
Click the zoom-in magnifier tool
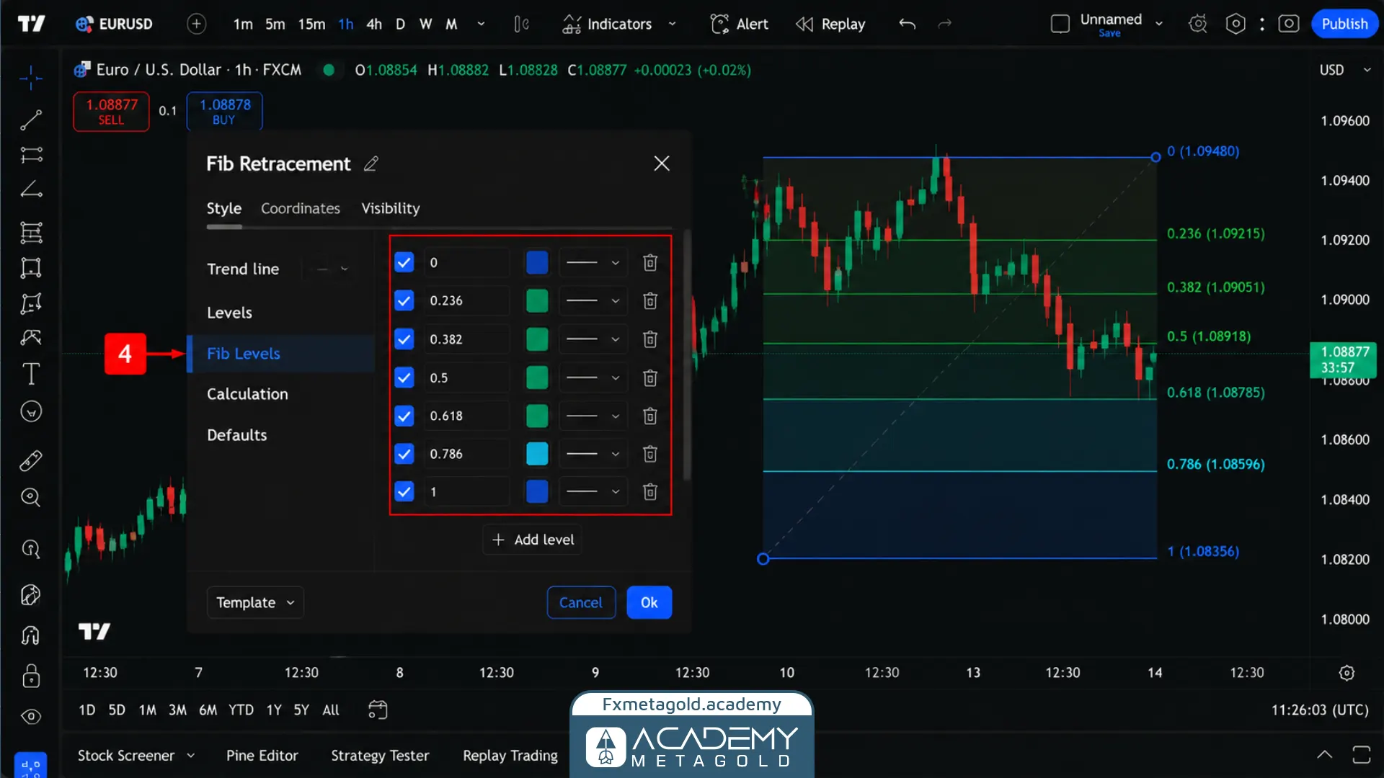31,497
